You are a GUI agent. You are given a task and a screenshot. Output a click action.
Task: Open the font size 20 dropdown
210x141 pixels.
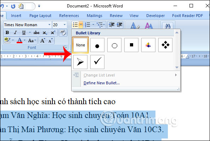coord(65,25)
